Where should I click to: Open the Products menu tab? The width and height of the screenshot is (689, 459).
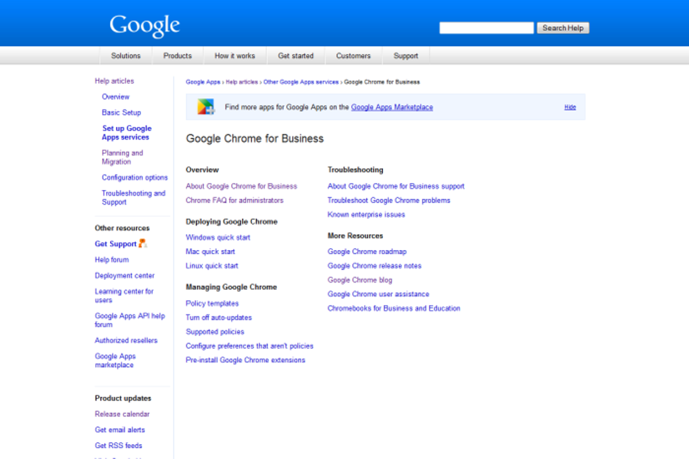(x=178, y=56)
